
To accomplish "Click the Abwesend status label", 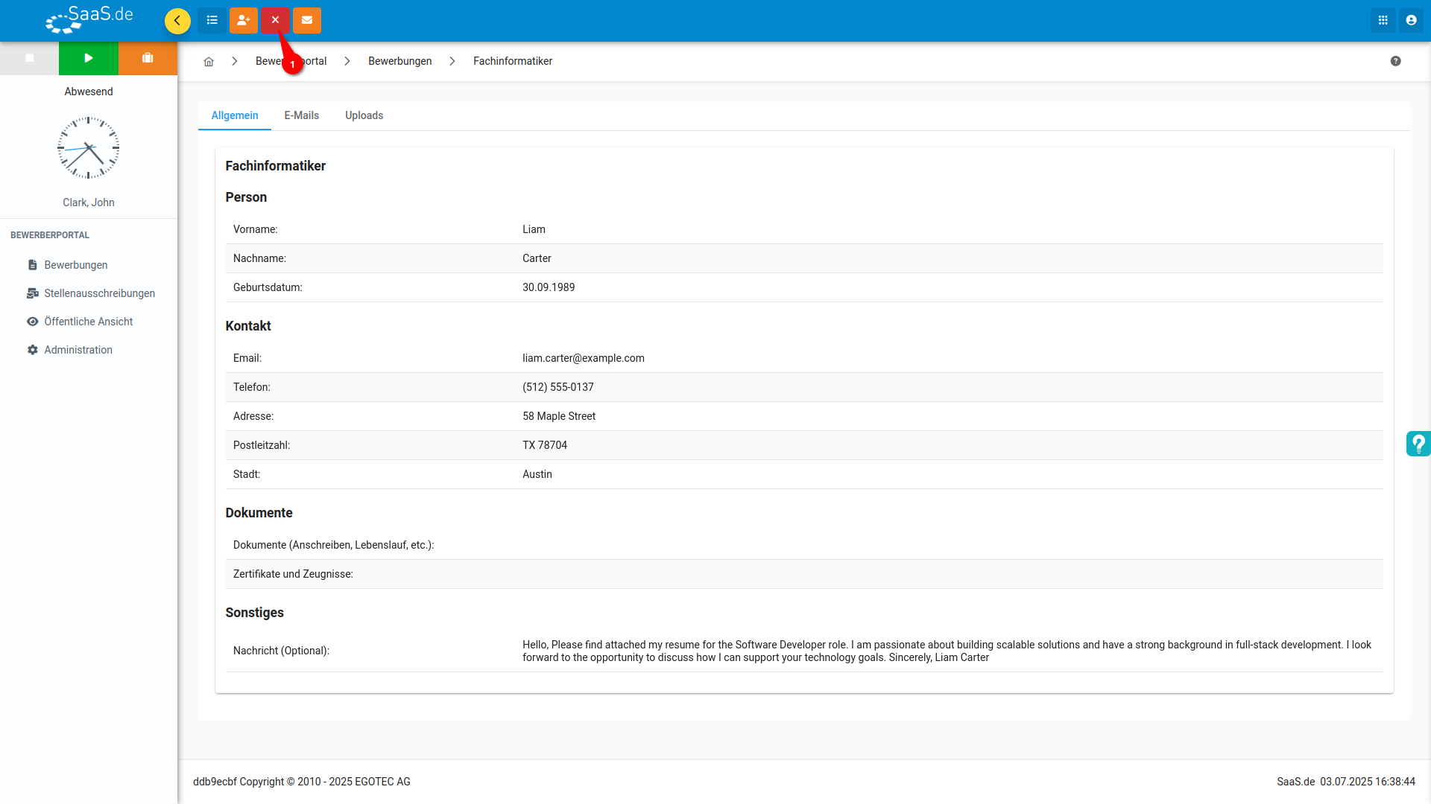I will [89, 92].
